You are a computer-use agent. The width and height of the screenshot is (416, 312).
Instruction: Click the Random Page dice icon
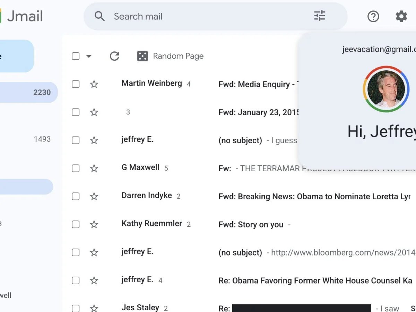click(x=142, y=56)
